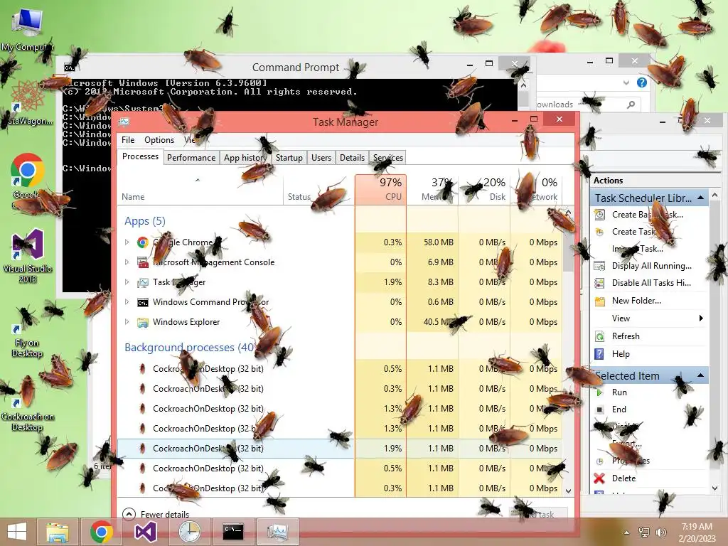Screen dimensions: 728x546
Task: Click the Windows Start button
Action: [x=17, y=532]
